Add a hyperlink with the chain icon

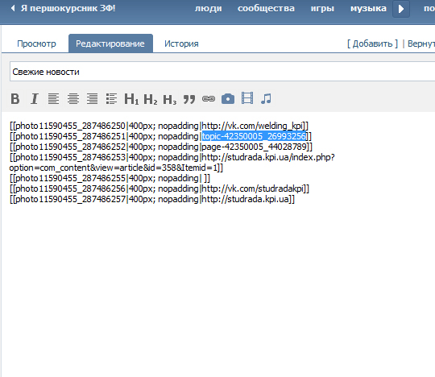(209, 98)
